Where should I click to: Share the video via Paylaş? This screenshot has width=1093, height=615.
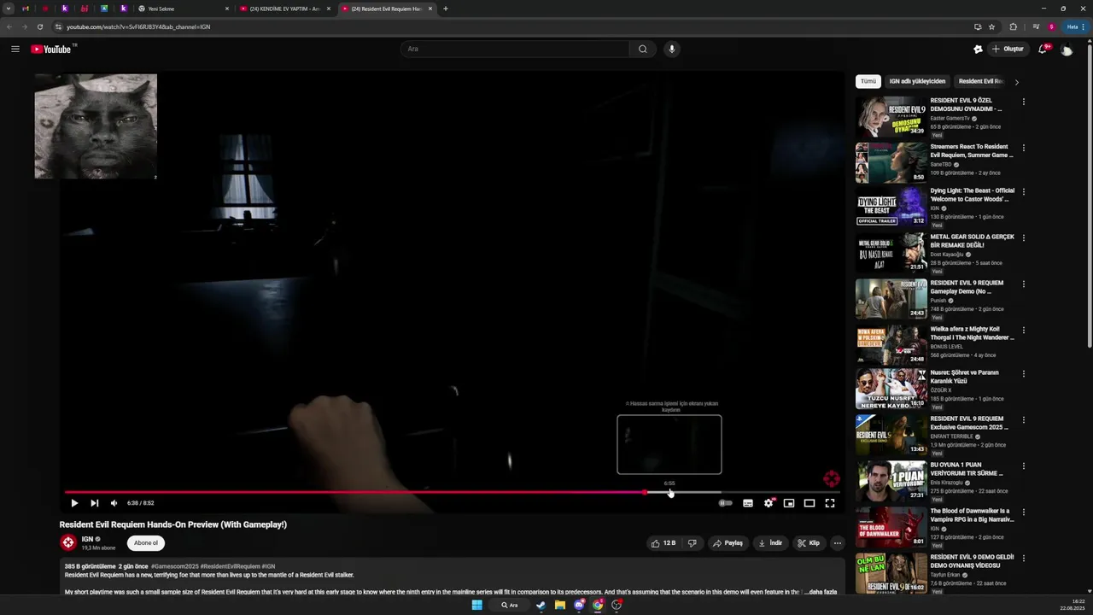tap(728, 543)
